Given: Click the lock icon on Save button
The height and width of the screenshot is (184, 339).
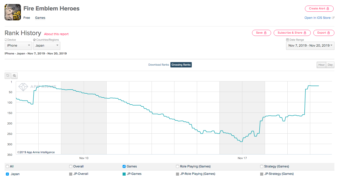Looking at the screenshot, I should [x=265, y=33].
